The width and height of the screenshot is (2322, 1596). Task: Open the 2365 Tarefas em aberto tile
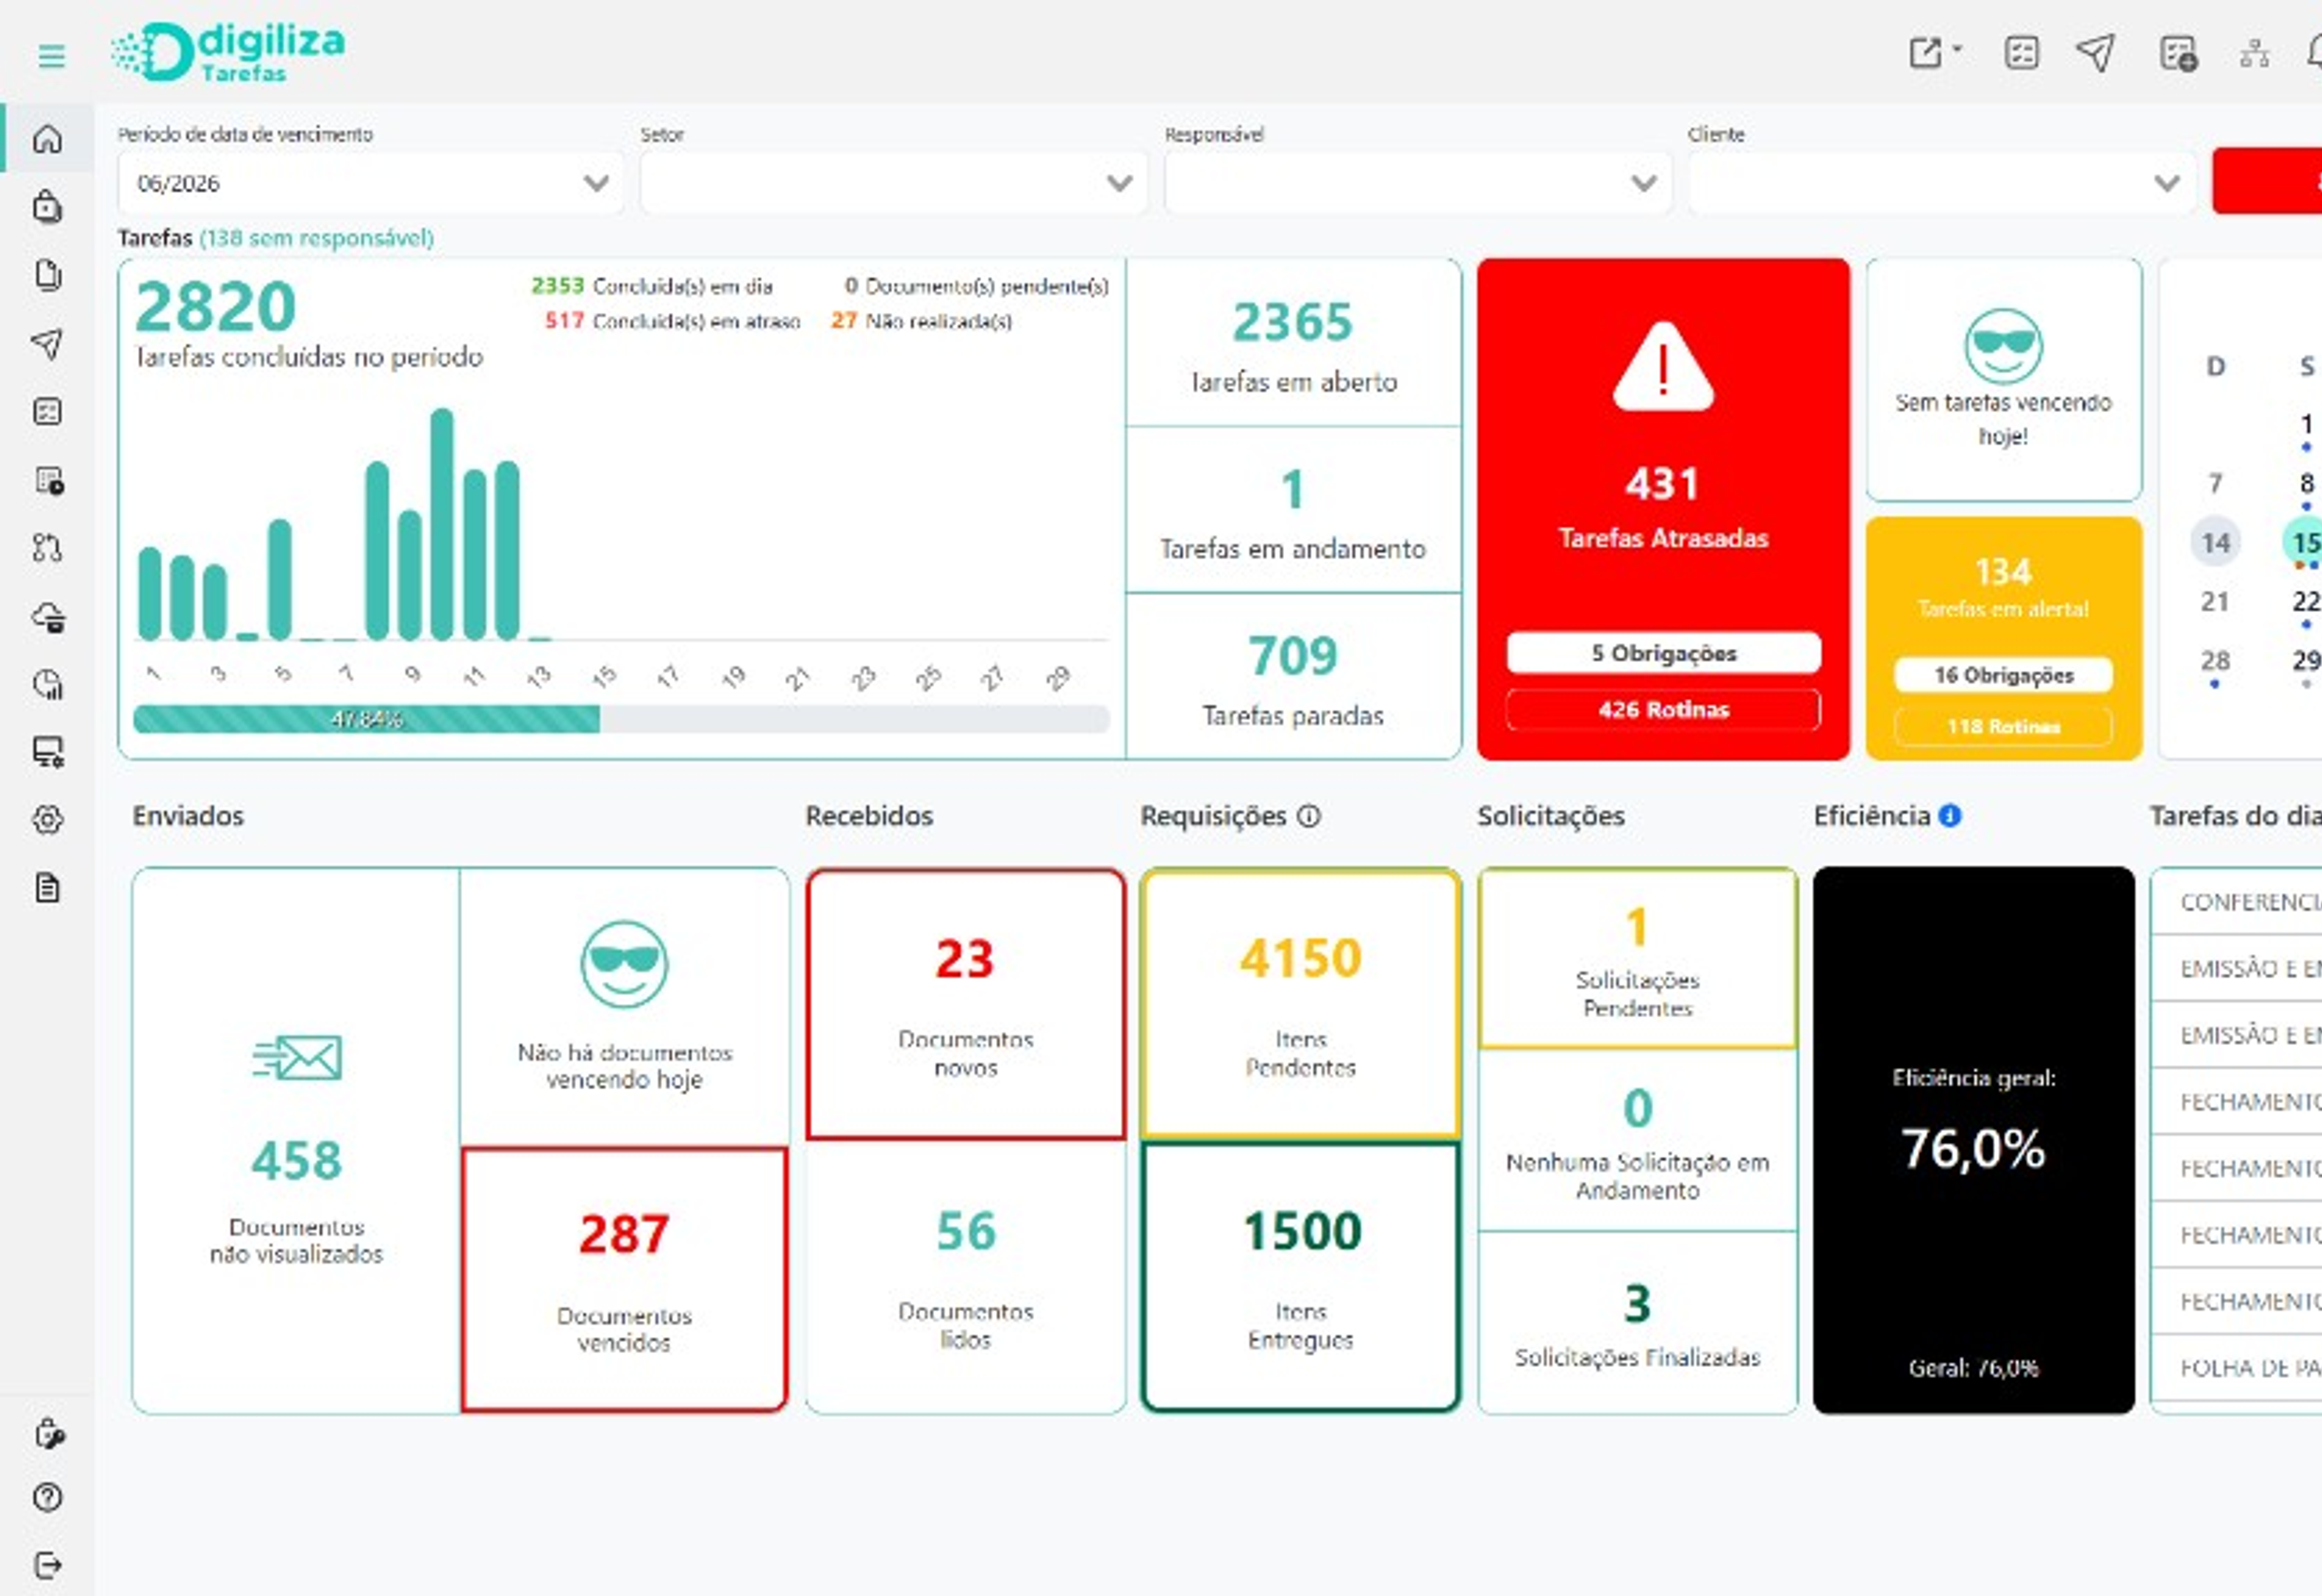1293,343
